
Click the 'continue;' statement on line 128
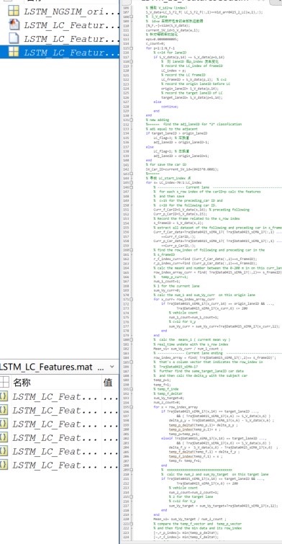170,107
